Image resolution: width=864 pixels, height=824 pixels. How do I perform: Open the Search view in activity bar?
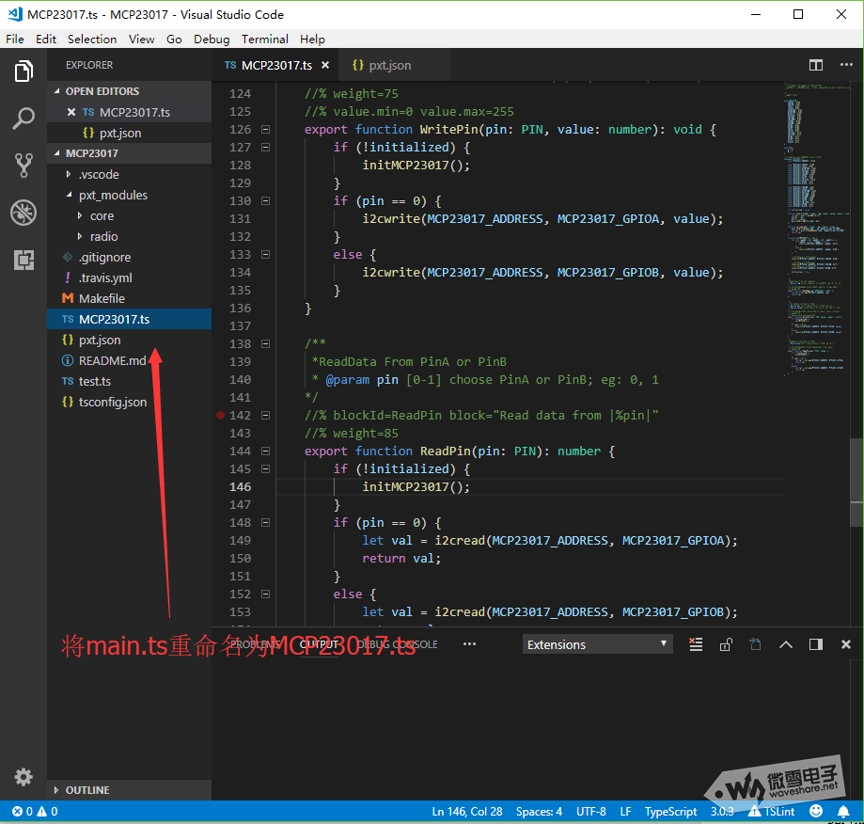24,119
